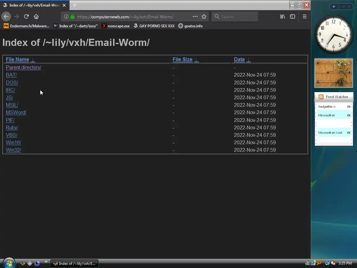Click the muted volume tray icon
The width and height of the screenshot is (357, 268).
click(333, 263)
